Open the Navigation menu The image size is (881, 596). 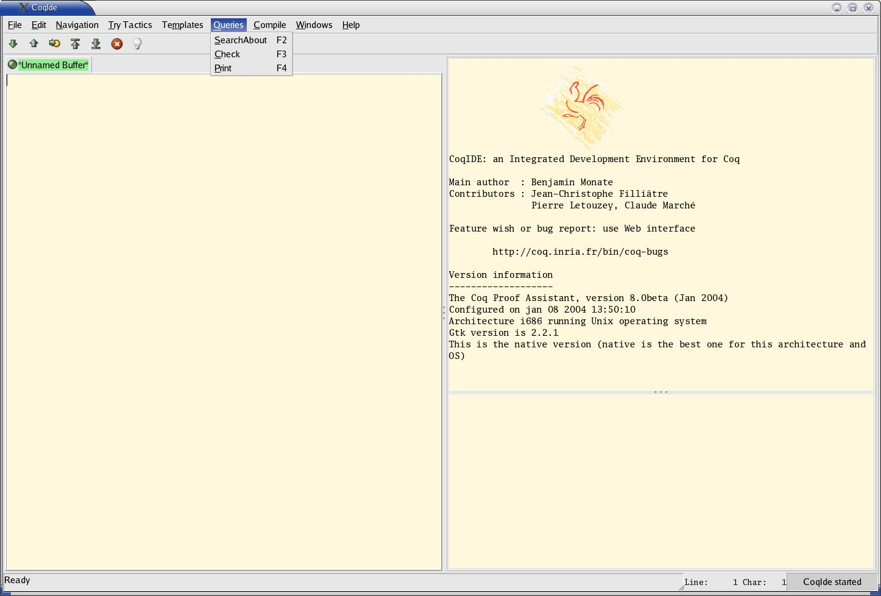pyautogui.click(x=77, y=25)
